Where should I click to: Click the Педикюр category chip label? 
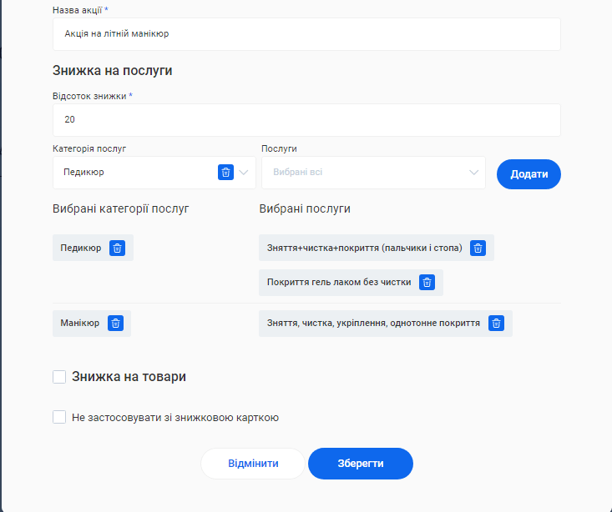tap(81, 248)
